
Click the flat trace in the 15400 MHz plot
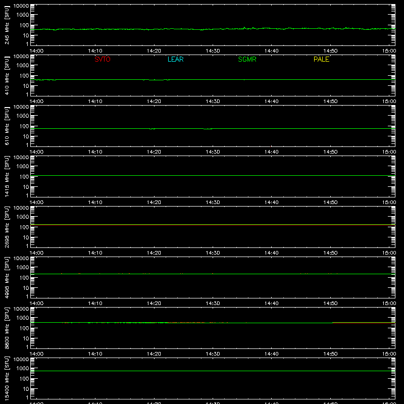click(x=213, y=371)
